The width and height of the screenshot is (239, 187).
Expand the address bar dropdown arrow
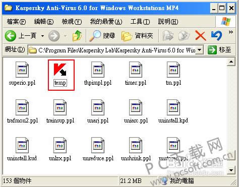[200, 50]
